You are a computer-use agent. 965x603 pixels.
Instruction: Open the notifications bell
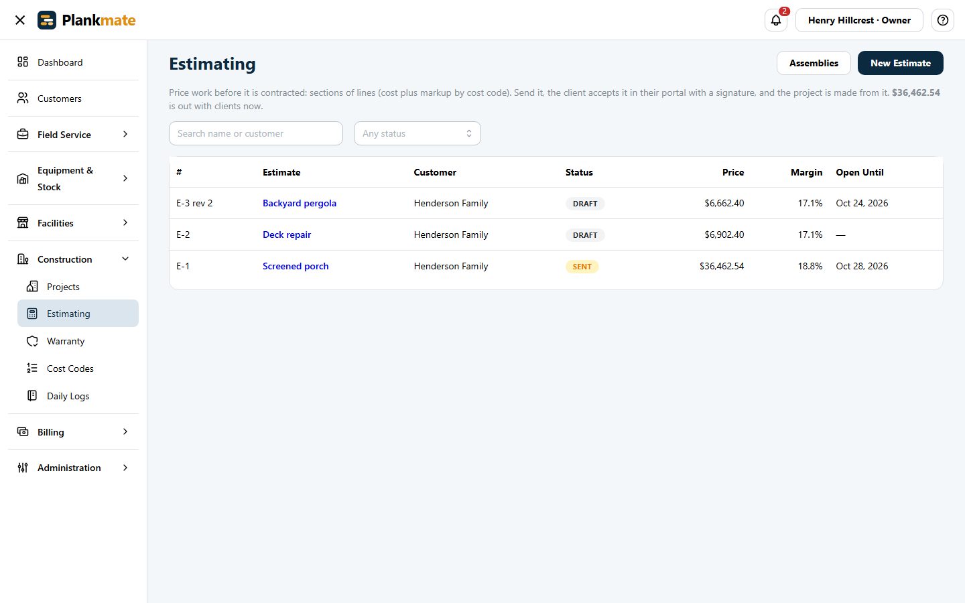coord(776,20)
